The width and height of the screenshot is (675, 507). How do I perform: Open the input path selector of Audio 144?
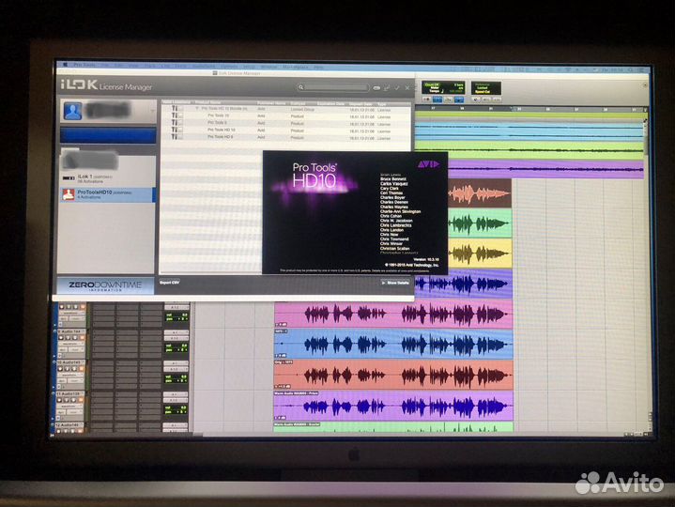click(x=176, y=332)
